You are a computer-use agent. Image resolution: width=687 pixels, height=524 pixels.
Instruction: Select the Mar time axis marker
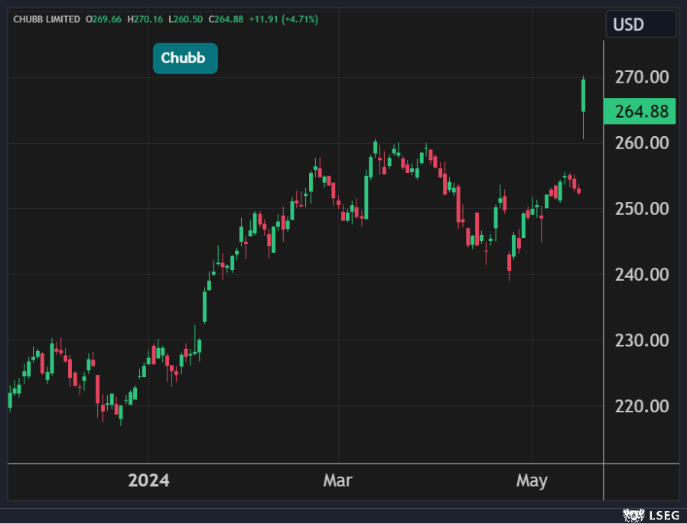coord(337,481)
